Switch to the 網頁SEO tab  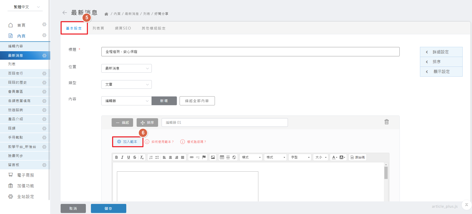pyautogui.click(x=123, y=28)
